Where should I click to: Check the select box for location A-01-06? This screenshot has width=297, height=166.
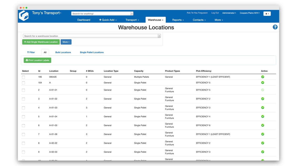[23, 134]
